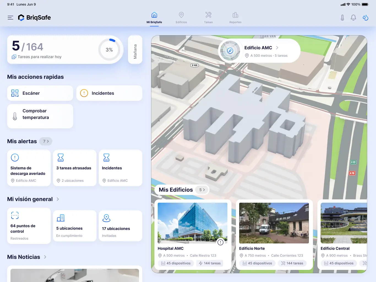Open 5 ubicaciones En cumplimiento card
The height and width of the screenshot is (282, 376).
coord(75,226)
